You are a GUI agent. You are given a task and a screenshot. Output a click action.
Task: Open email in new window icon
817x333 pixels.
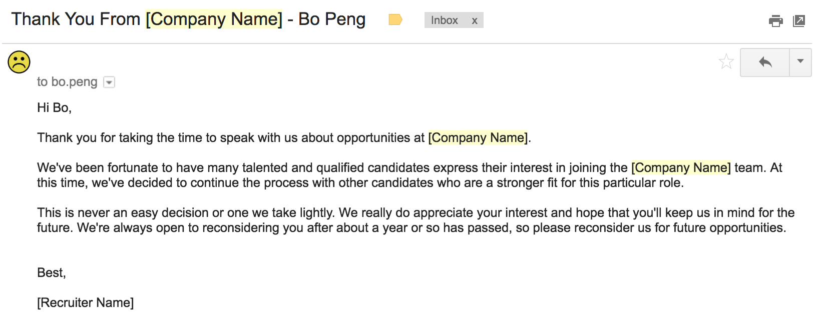point(799,21)
